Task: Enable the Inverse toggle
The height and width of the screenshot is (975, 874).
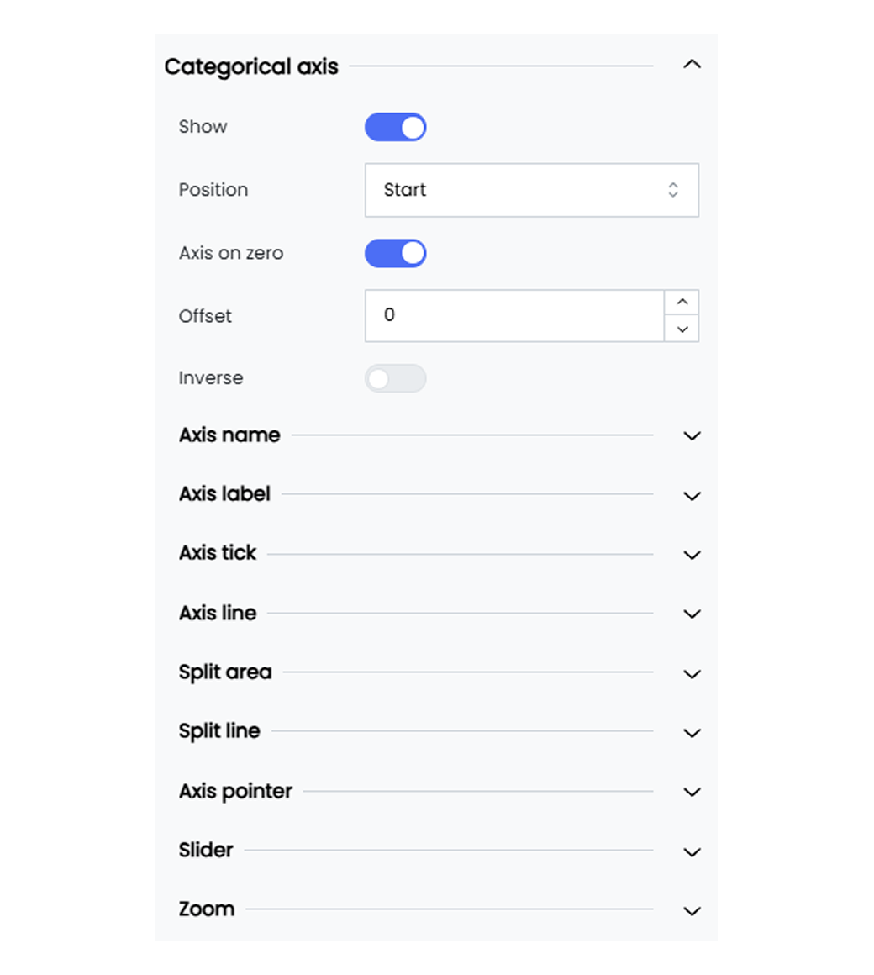Action: point(396,379)
